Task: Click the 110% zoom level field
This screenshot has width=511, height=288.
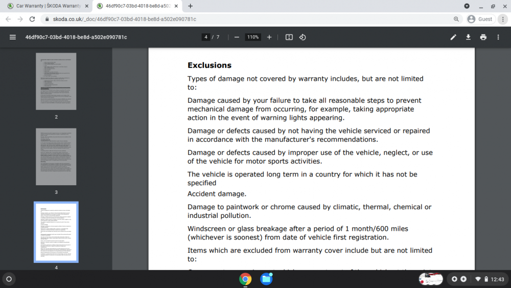Action: (x=253, y=37)
